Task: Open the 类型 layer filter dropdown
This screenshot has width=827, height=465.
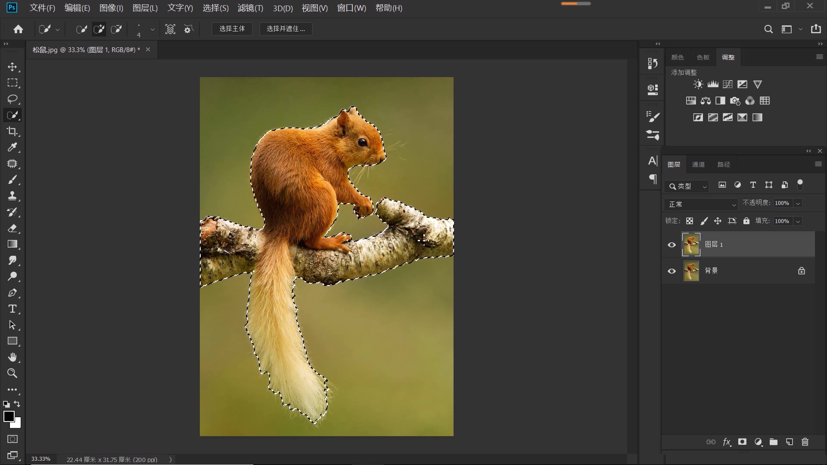Action: (x=687, y=186)
